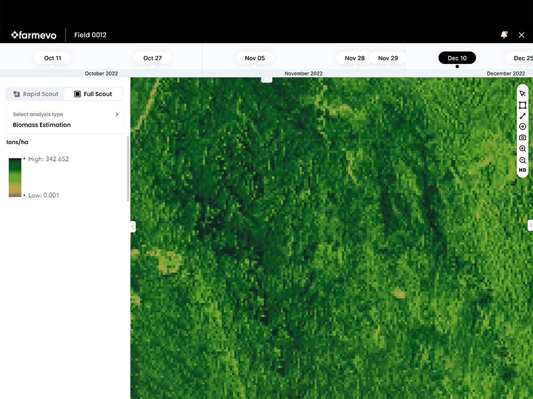Select the polygon area selection tool
Image resolution: width=533 pixels, height=399 pixels.
click(522, 105)
